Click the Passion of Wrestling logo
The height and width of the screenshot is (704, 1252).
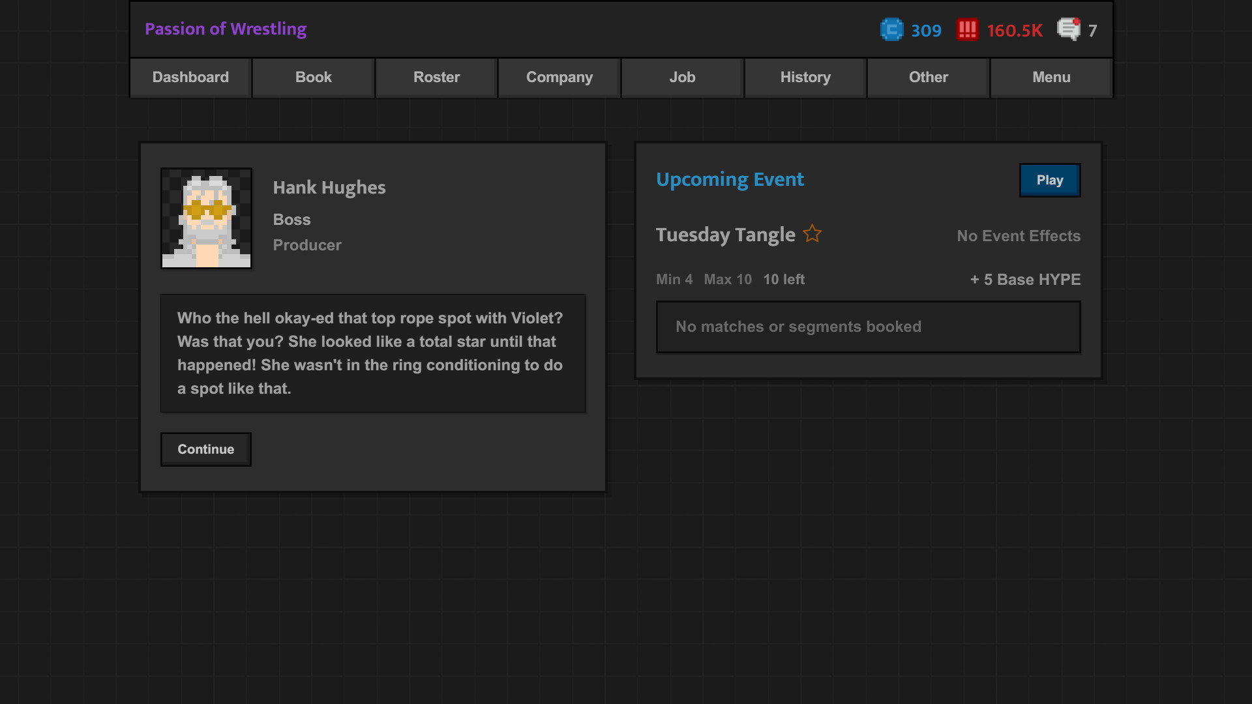[x=226, y=29]
